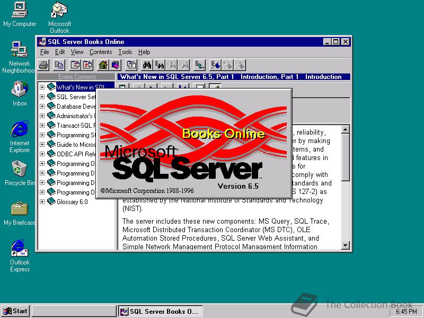Viewport: 424px width, 318px height.
Task: Click the Entire Contents header
Action: [77, 77]
